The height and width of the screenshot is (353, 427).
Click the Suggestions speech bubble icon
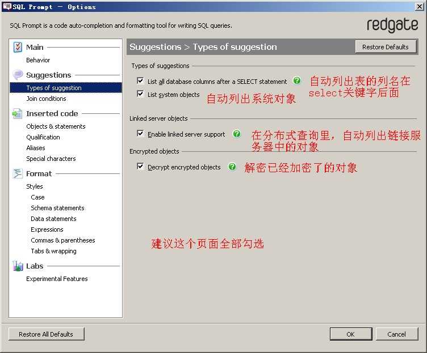click(18, 75)
